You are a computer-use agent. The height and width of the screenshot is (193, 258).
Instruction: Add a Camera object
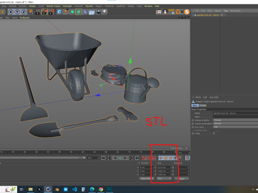[98, 12]
